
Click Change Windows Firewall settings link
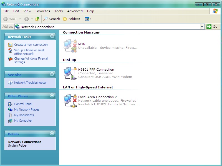(31, 60)
